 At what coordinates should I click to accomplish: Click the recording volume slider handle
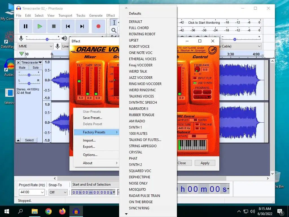(47, 39)
